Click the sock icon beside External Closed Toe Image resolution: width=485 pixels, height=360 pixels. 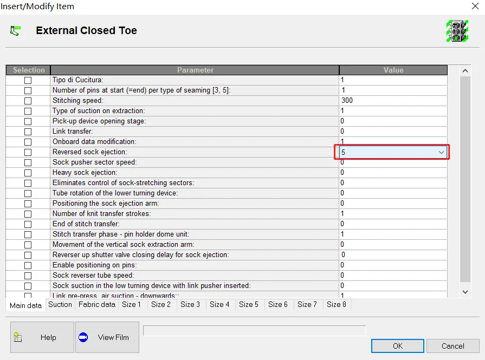[x=15, y=31]
